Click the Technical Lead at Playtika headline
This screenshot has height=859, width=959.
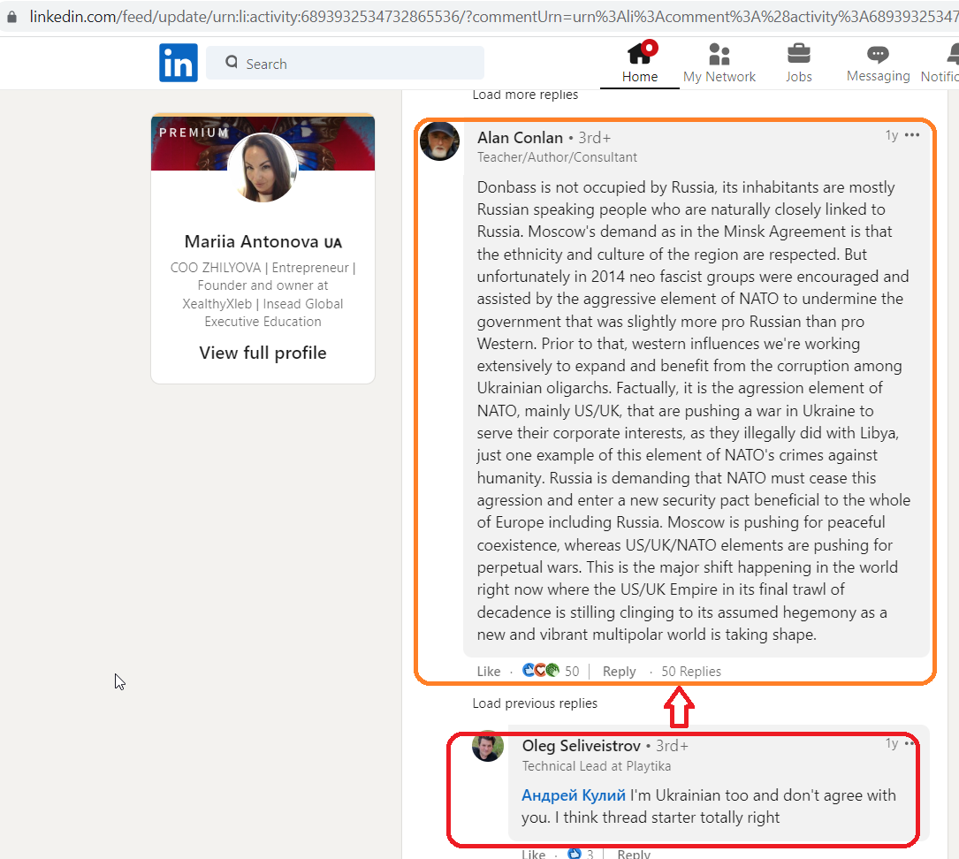pos(597,766)
